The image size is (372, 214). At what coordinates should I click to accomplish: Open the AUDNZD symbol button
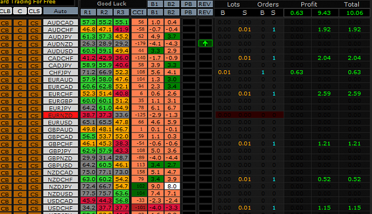click(61, 44)
